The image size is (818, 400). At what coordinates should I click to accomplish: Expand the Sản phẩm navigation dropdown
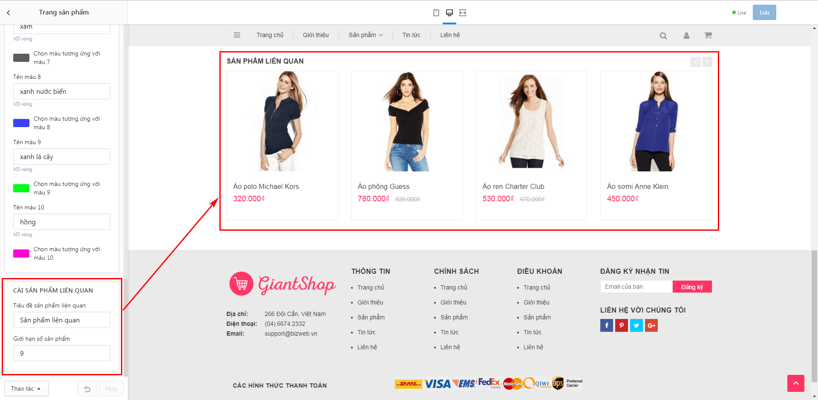[x=366, y=35]
